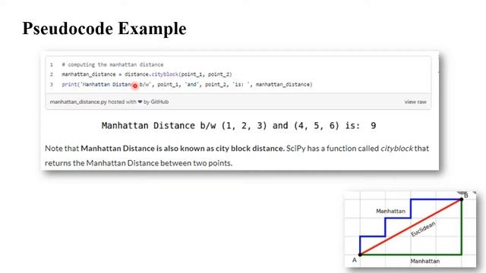Click code line number 3

(52, 84)
